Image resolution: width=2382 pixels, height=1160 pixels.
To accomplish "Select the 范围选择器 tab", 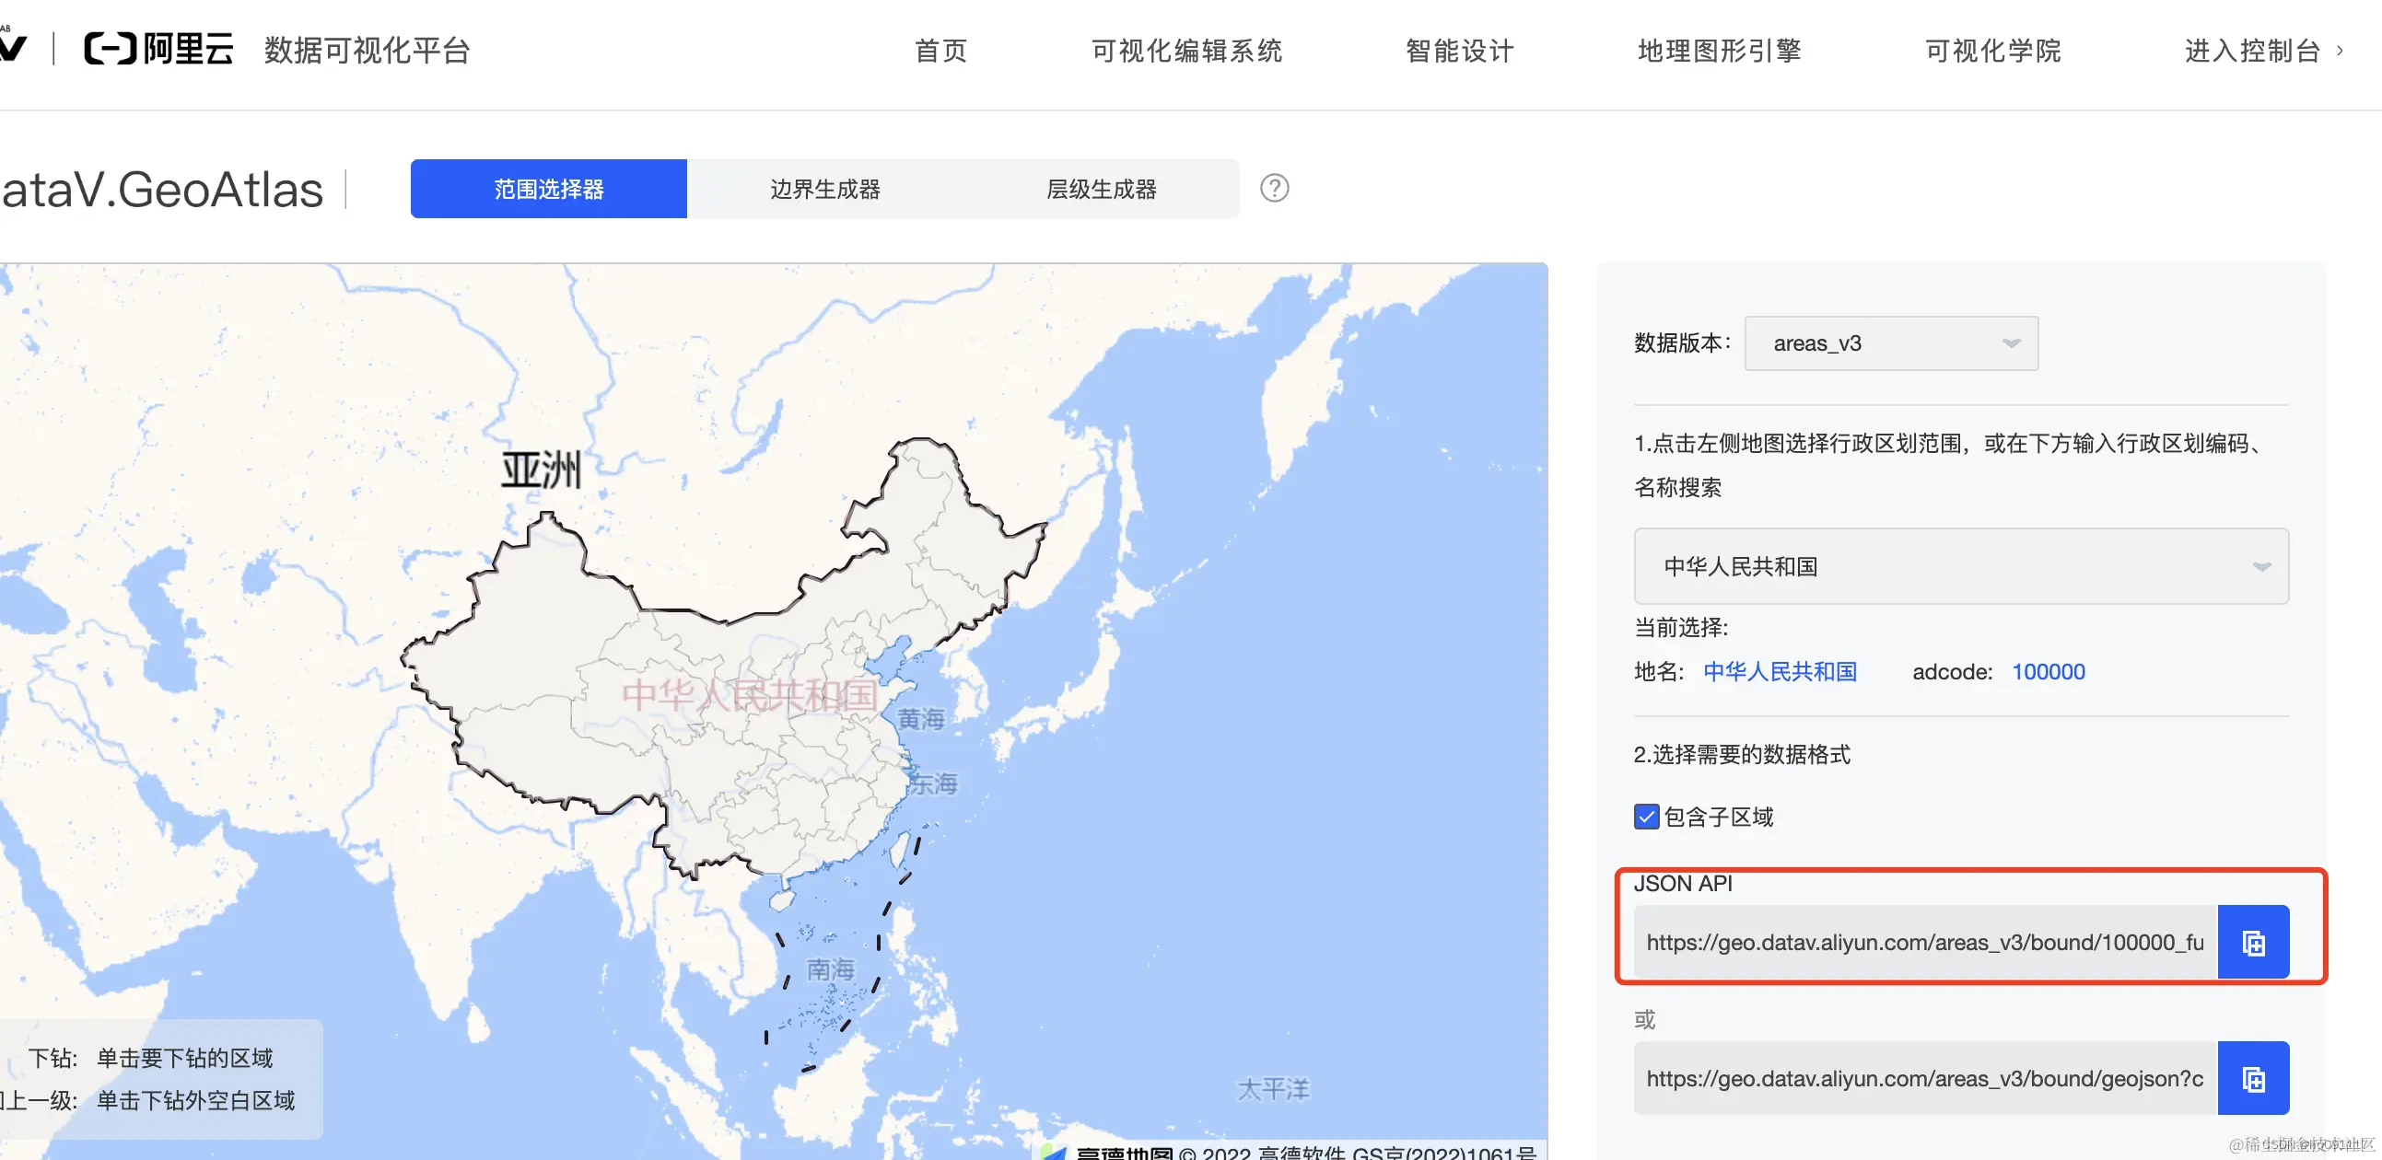I will pyautogui.click(x=548, y=190).
